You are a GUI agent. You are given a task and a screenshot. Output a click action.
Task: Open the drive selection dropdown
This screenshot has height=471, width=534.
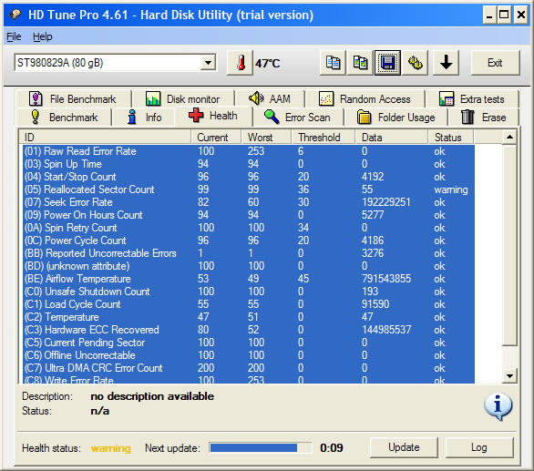click(208, 63)
